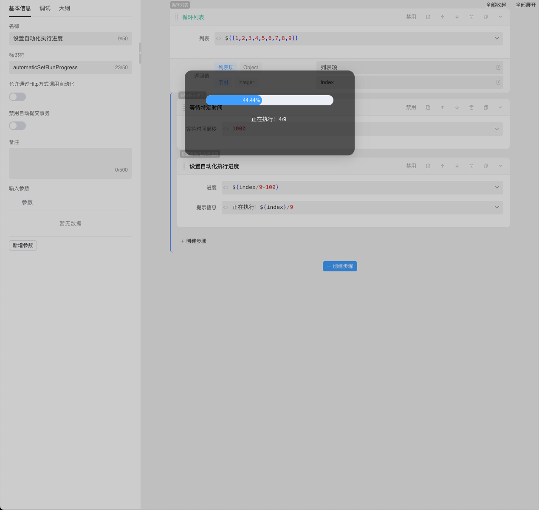Open note icon on 等待特定时间 step

point(428,107)
